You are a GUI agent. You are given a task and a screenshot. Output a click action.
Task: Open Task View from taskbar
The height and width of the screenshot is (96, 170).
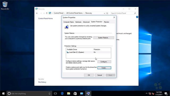click(56, 94)
